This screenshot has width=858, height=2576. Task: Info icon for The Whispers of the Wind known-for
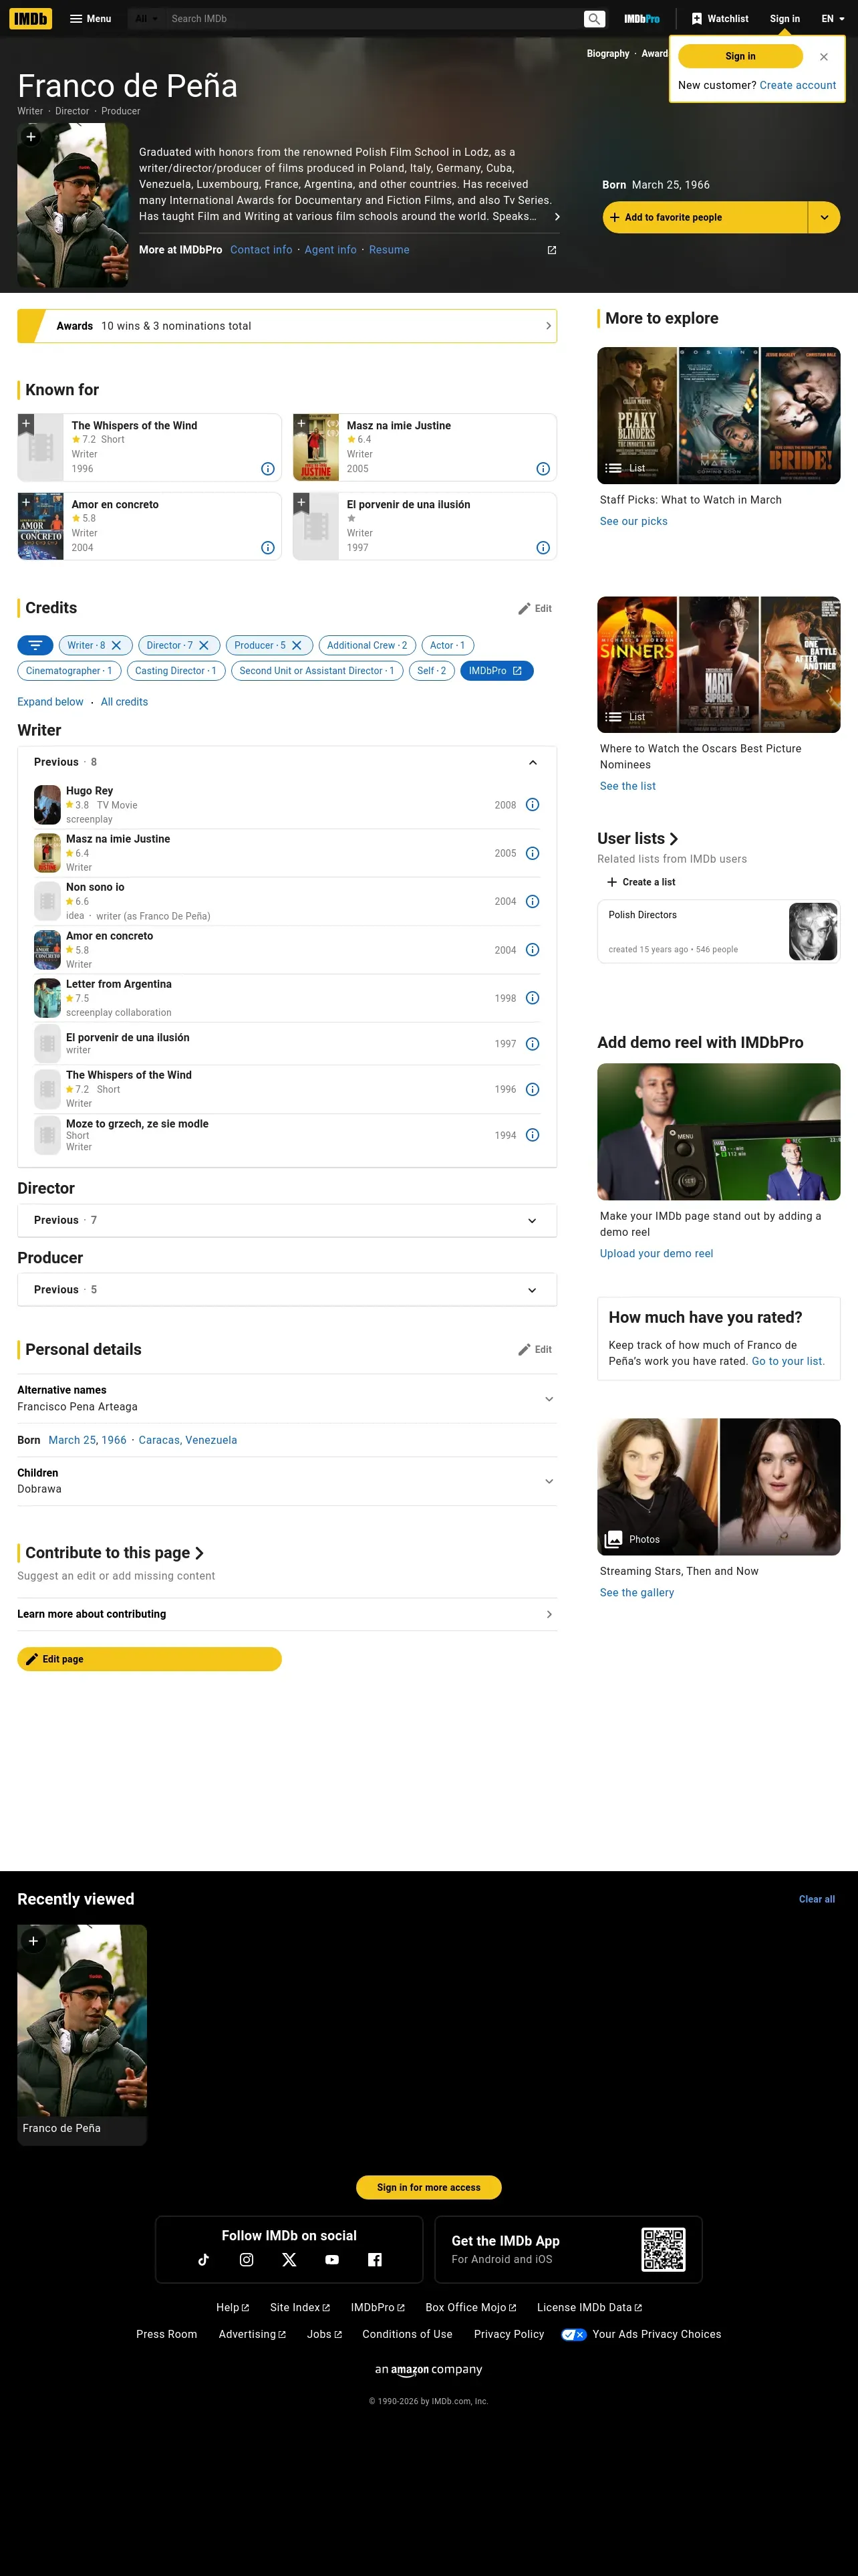[x=268, y=469]
